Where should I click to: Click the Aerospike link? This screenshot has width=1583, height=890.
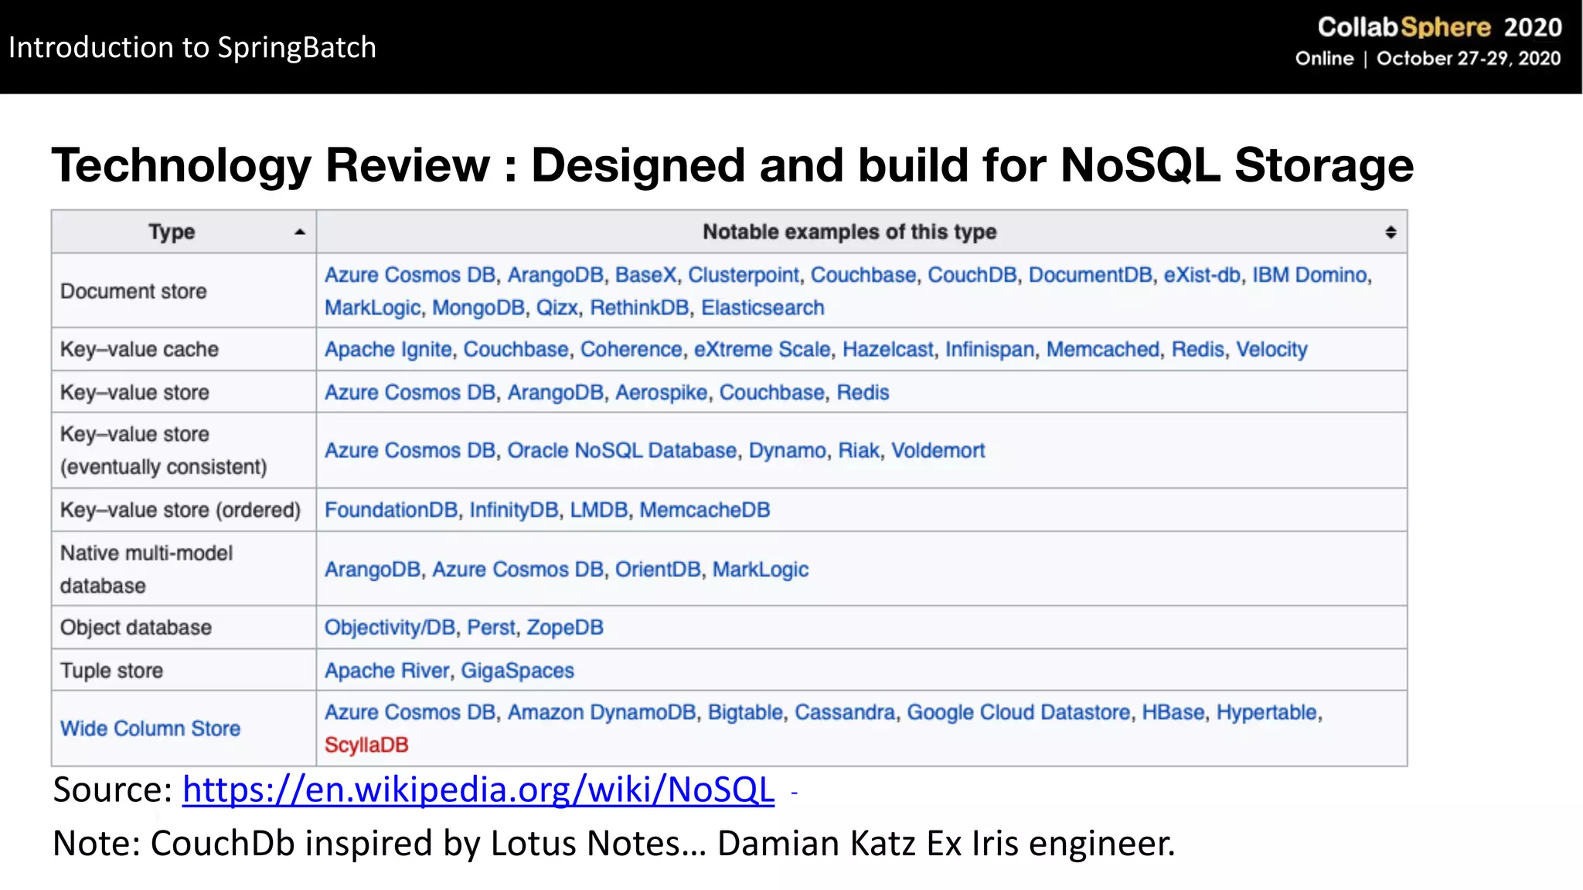tap(662, 392)
